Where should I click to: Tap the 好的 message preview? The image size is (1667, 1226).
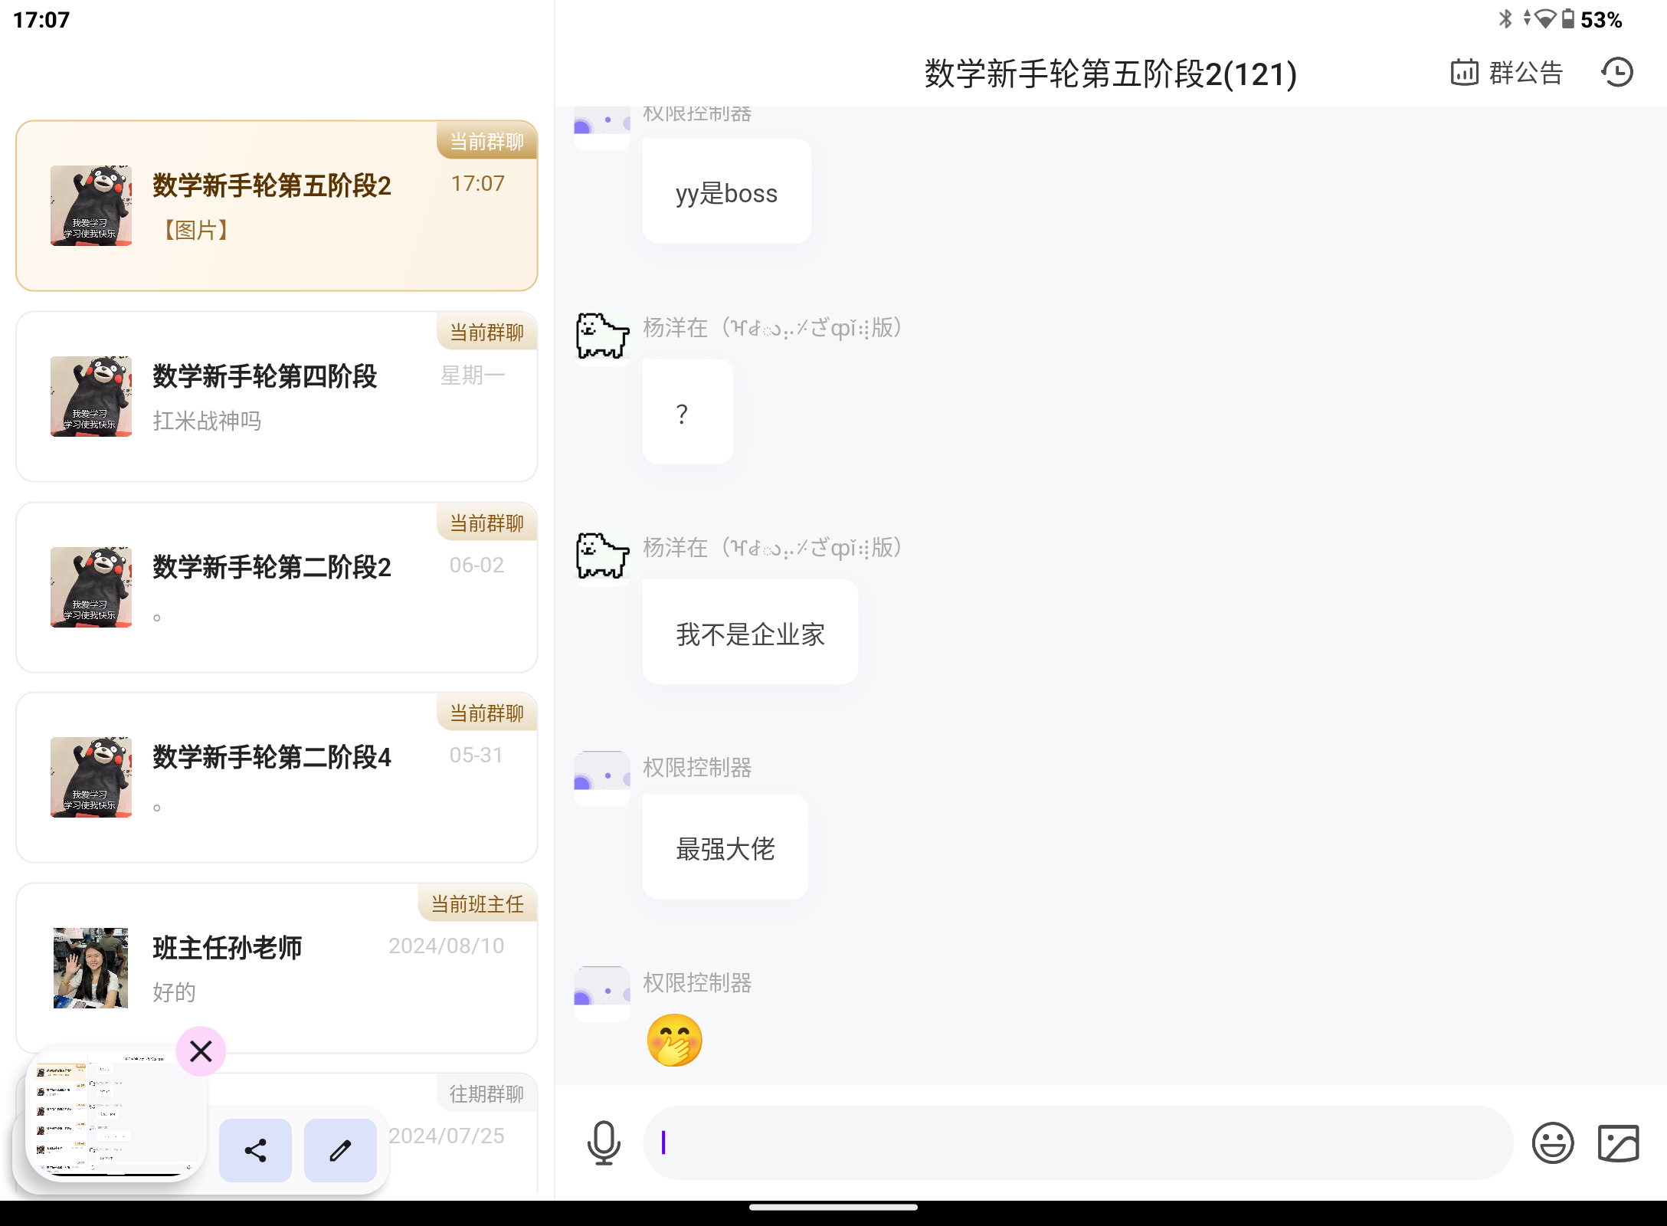pos(174,992)
